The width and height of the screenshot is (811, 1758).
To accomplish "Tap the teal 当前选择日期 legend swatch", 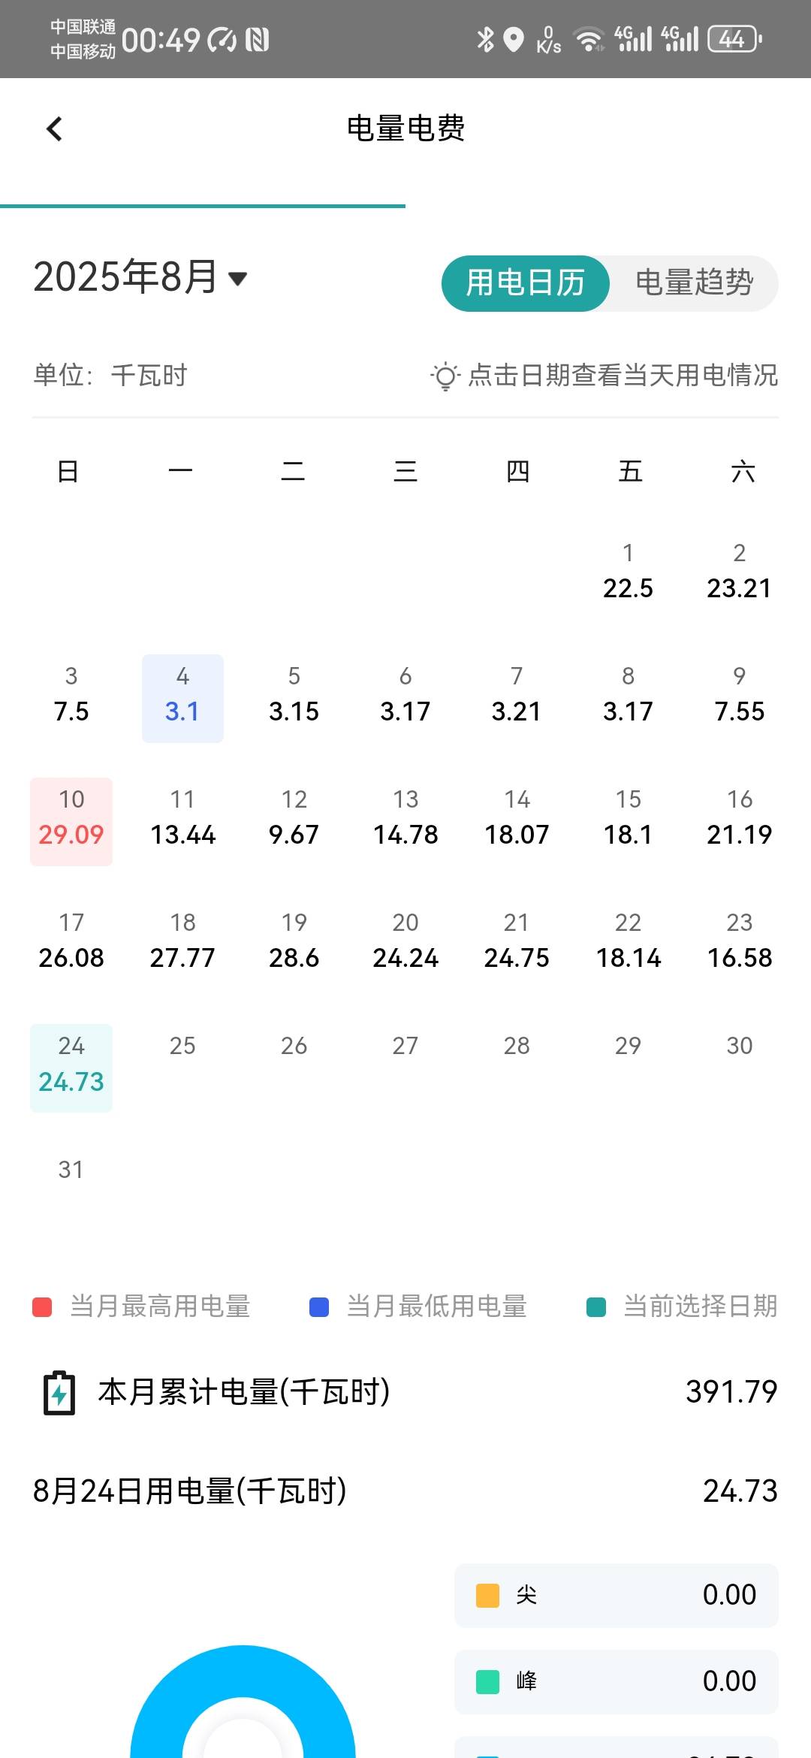I will (596, 1307).
